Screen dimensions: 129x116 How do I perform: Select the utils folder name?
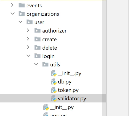[x=55, y=65]
